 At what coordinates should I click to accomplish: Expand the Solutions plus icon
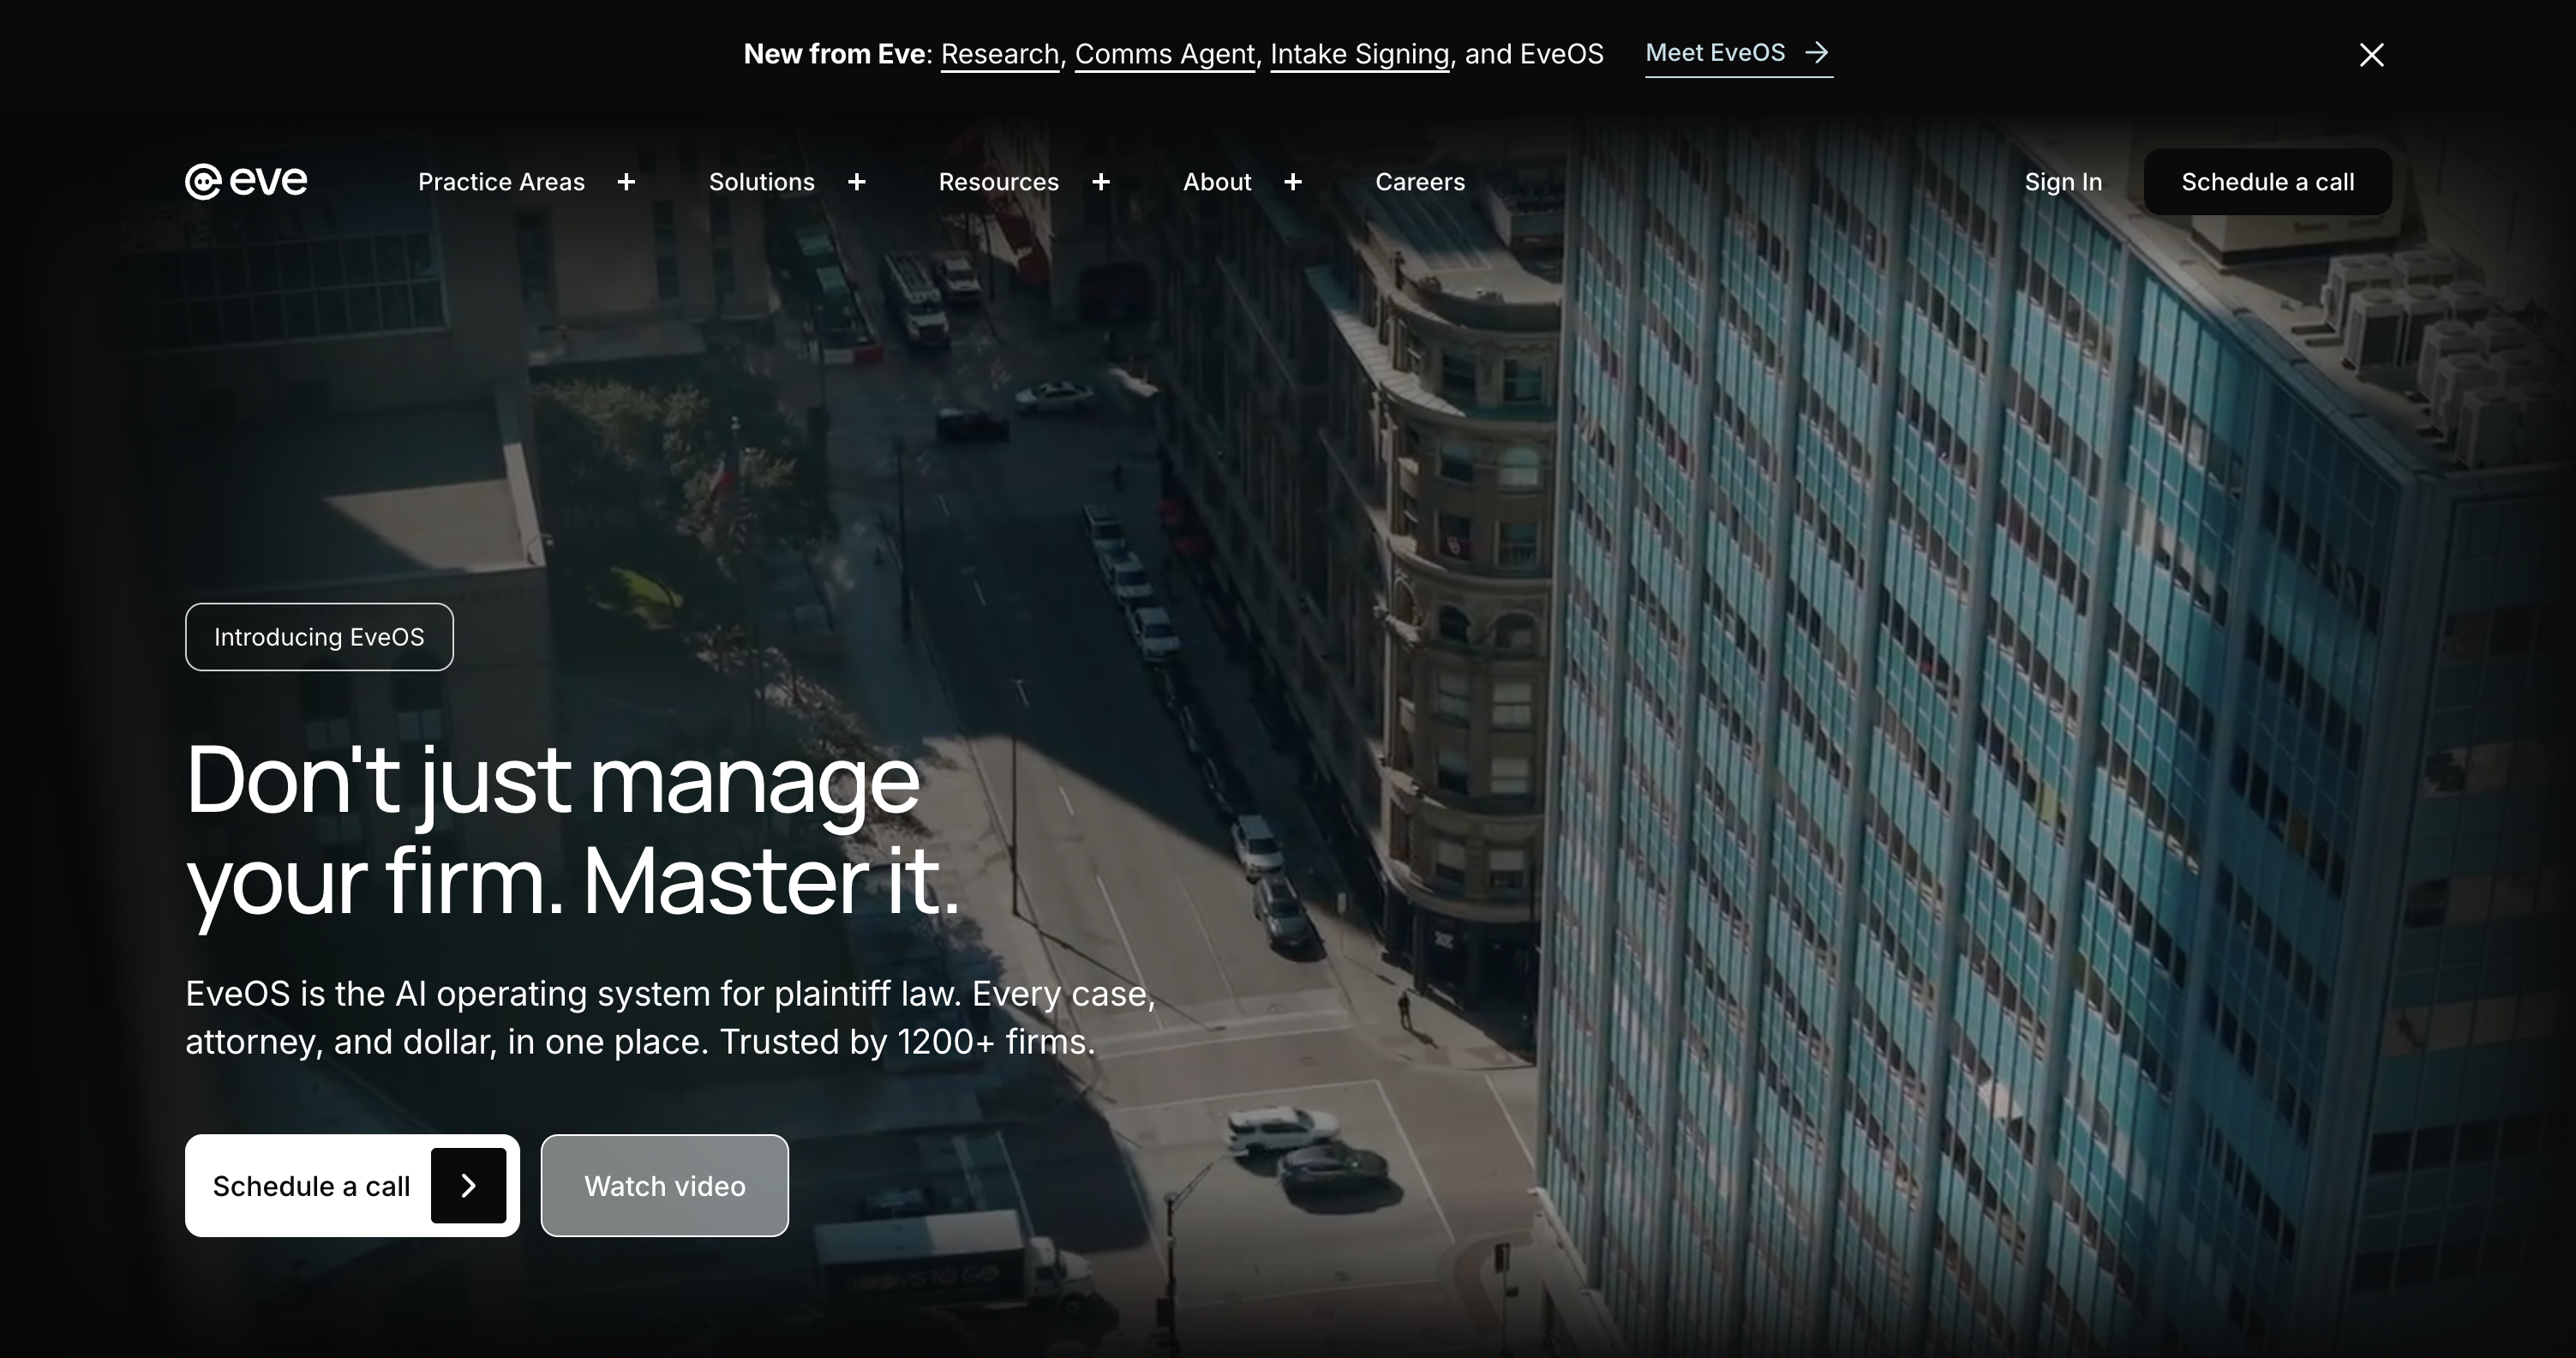pyautogui.click(x=857, y=182)
